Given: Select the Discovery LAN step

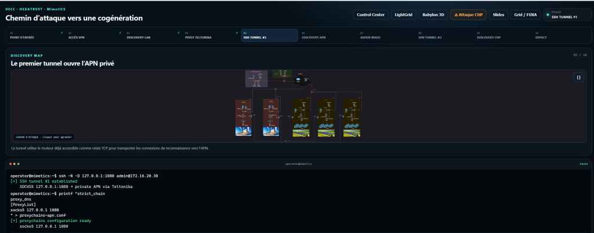Looking at the screenshot, I should [152, 35].
